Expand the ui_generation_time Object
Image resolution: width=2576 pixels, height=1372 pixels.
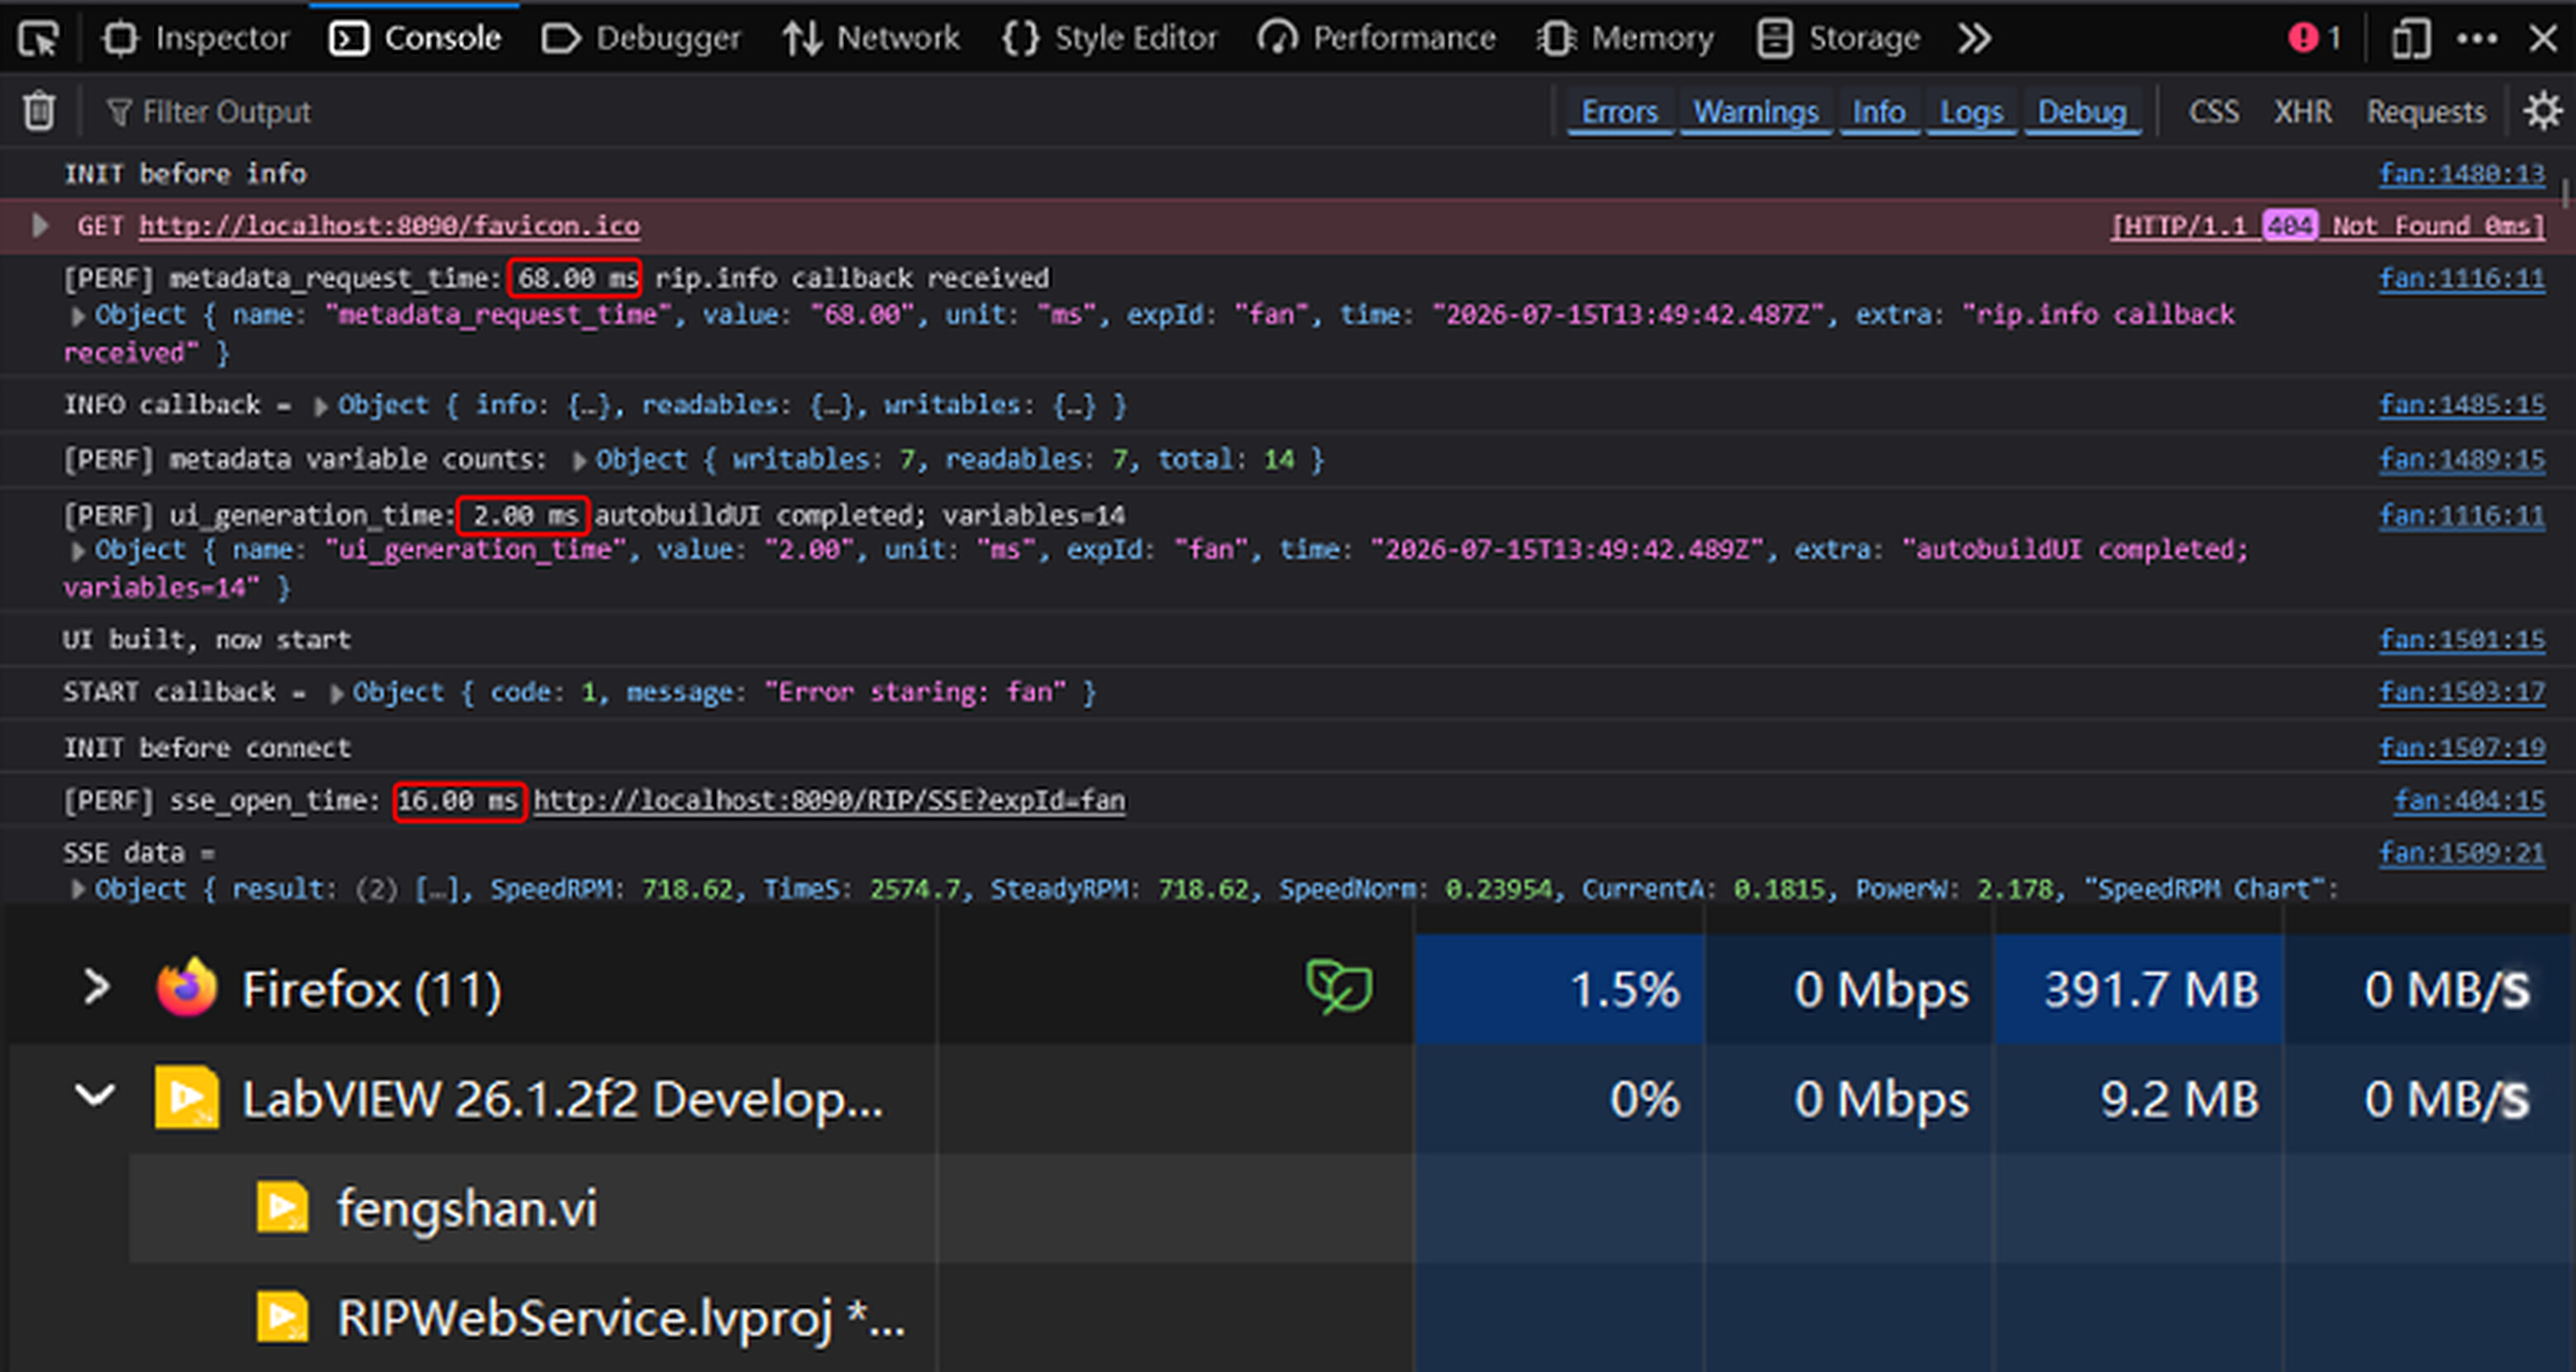tap(78, 551)
